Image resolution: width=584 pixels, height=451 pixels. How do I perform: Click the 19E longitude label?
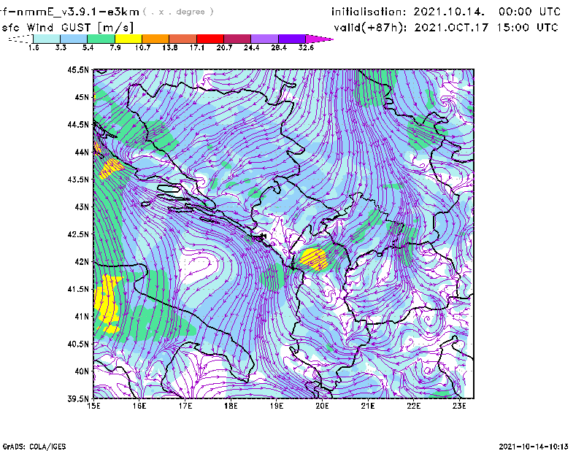coord(277,406)
